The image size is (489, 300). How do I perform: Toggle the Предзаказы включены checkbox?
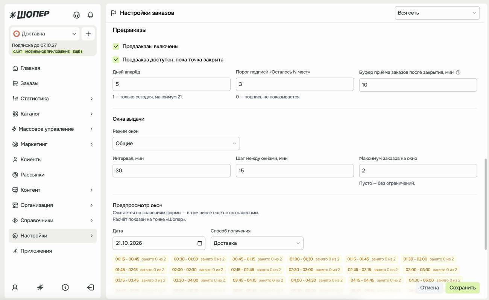(116, 47)
